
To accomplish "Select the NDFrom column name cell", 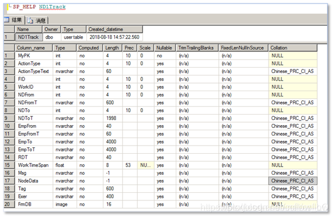I will (x=34, y=95).
